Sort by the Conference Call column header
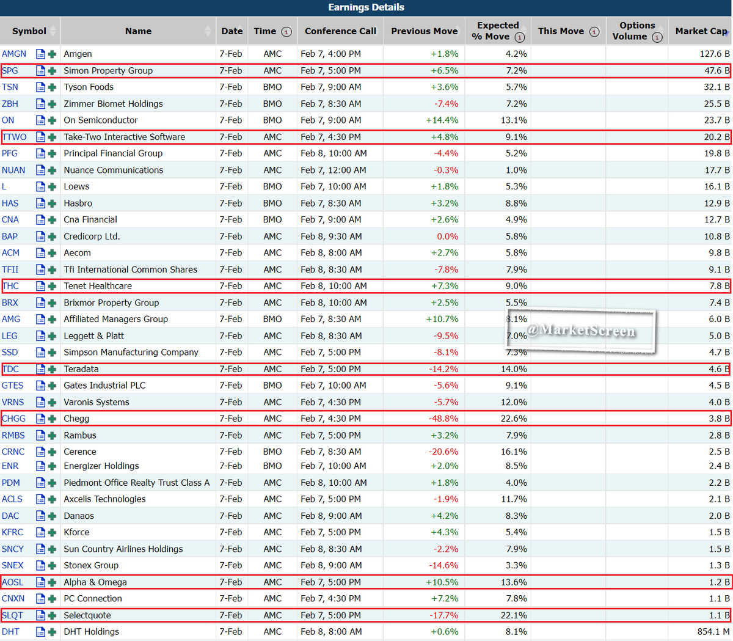 [x=340, y=31]
